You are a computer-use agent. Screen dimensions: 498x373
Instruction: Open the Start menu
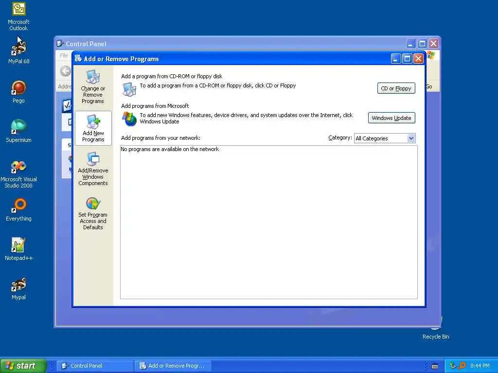23,366
